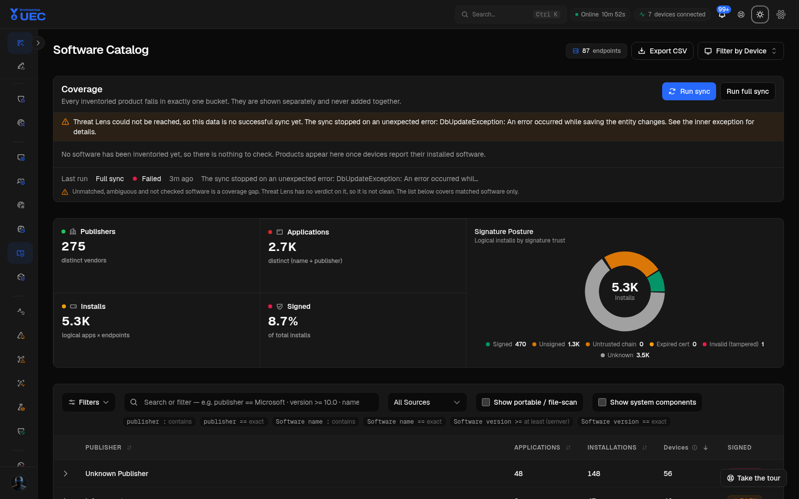Sort the table by the INSTALLATIONS column
Screen dimensions: 799x499
617,448
